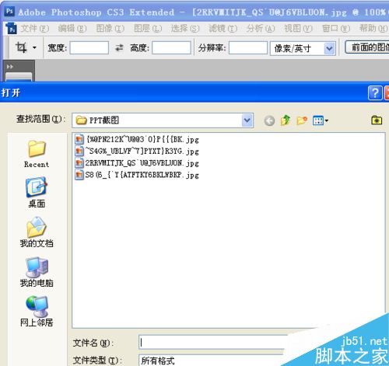389x366 pixels.
Task: Open the 编辑(E) menu
Action: (72, 28)
